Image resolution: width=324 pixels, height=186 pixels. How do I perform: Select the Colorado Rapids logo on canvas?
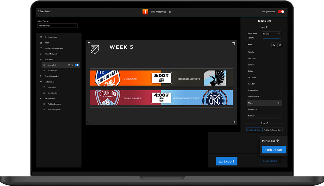pyautogui.click(x=107, y=98)
